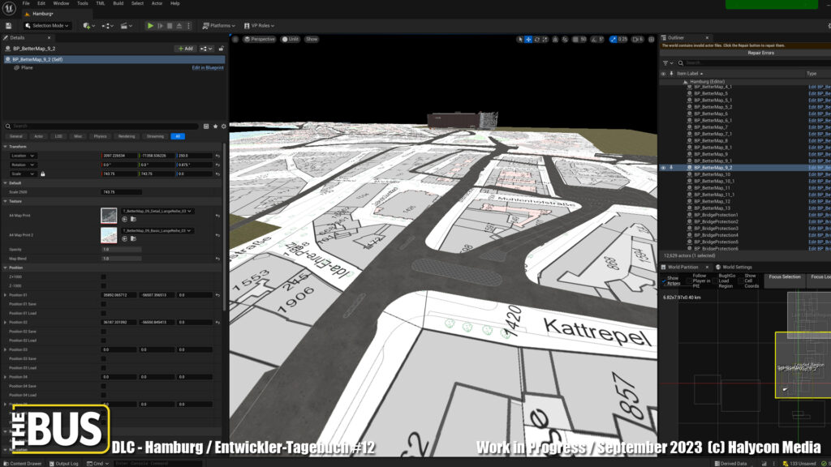831x467 pixels.
Task: Click the Save level floppy icon
Action: [x=10, y=26]
